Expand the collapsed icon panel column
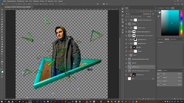 (x=123, y=6)
